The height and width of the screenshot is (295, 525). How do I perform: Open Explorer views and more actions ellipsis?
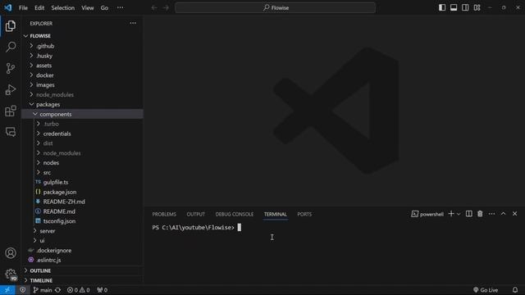coord(133,23)
